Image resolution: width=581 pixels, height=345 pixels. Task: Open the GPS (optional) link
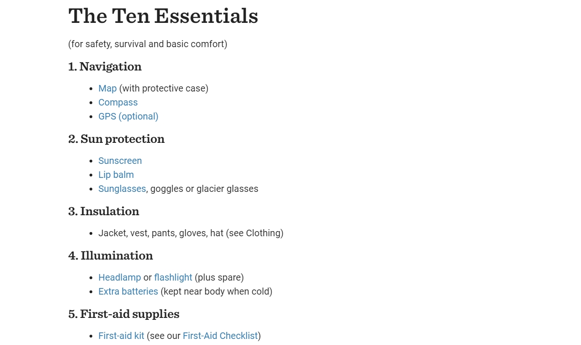128,116
